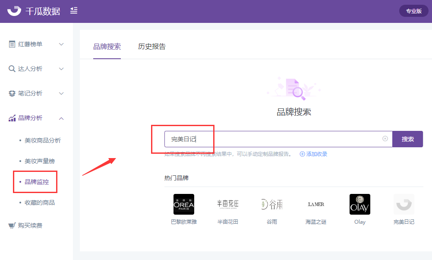
Task: Click the Olay brand name label
Action: [360, 222]
